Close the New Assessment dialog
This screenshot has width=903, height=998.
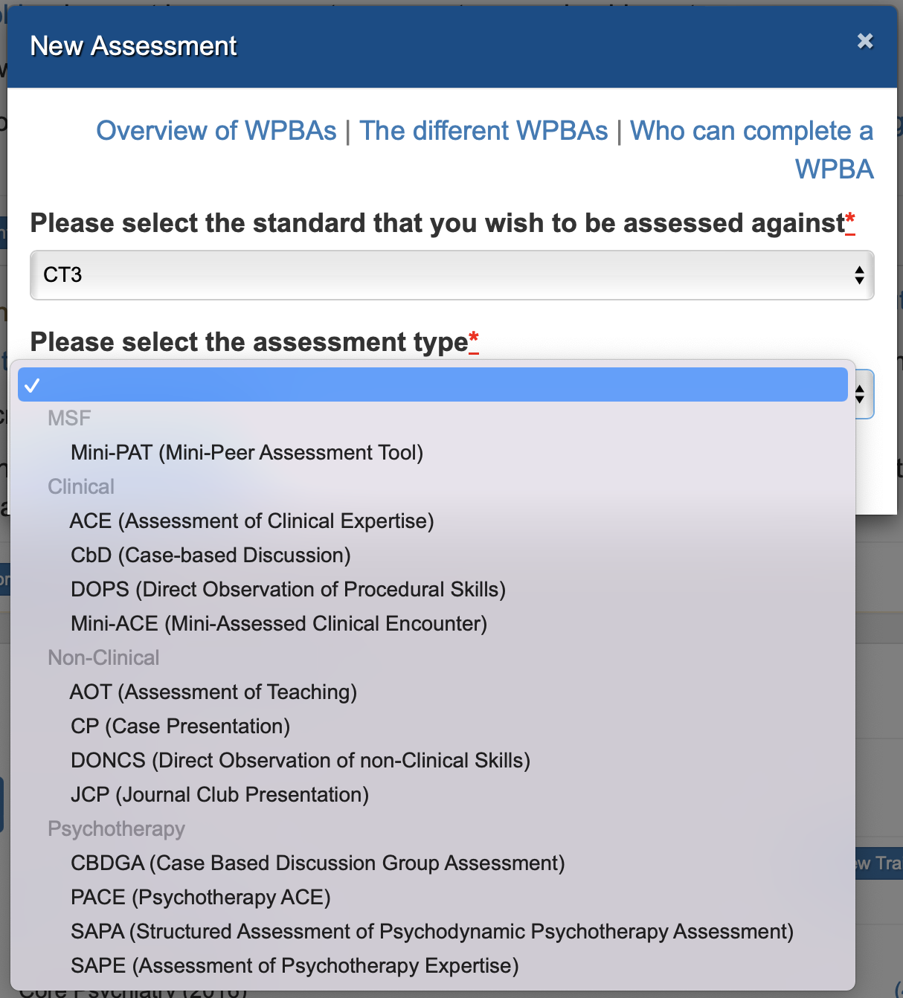[x=864, y=41]
